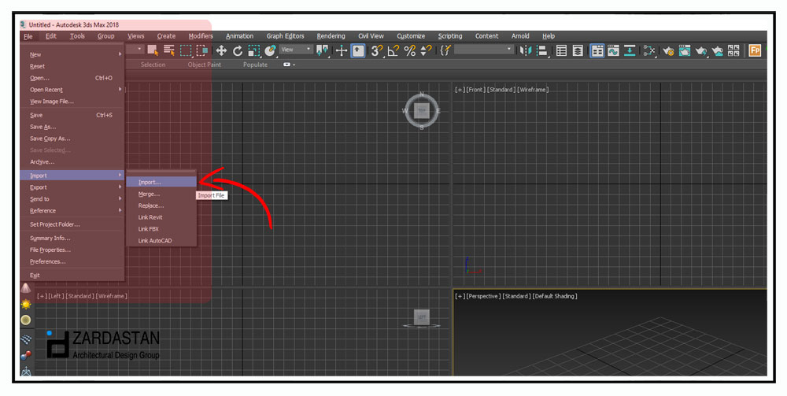Click the Schematic View icon
Image resolution: width=787 pixels, height=396 pixels.
tap(649, 50)
